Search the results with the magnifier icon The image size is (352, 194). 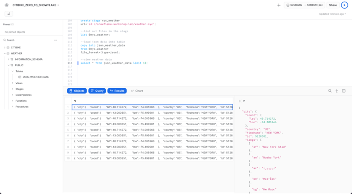tap(330, 91)
